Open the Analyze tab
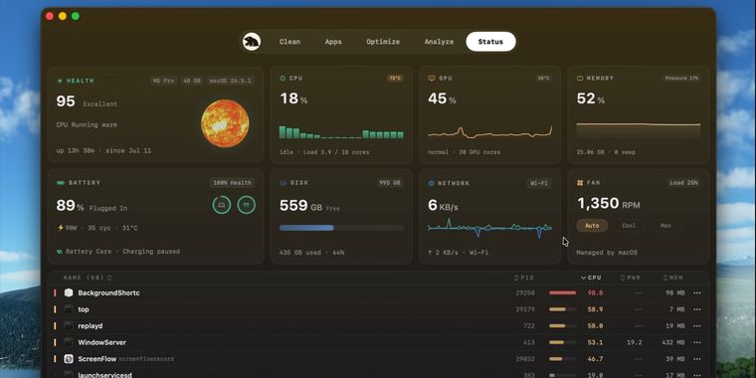This screenshot has height=378, width=756. pos(439,42)
